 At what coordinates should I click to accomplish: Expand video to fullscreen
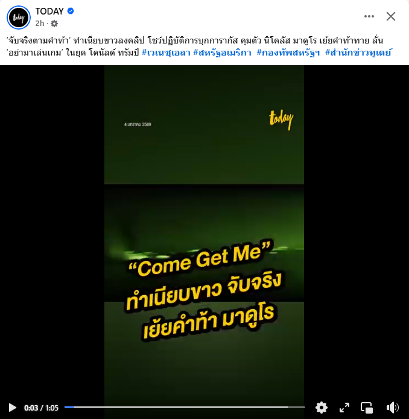(x=344, y=408)
